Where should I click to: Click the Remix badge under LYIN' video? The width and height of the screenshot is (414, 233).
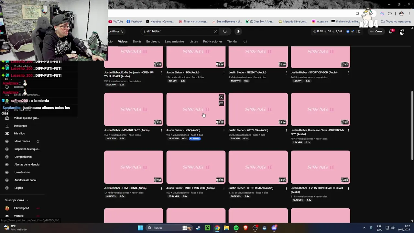(195, 139)
